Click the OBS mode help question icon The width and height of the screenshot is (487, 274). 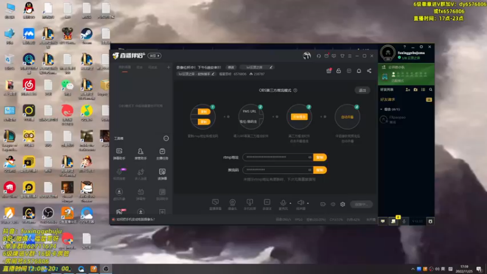[295, 90]
